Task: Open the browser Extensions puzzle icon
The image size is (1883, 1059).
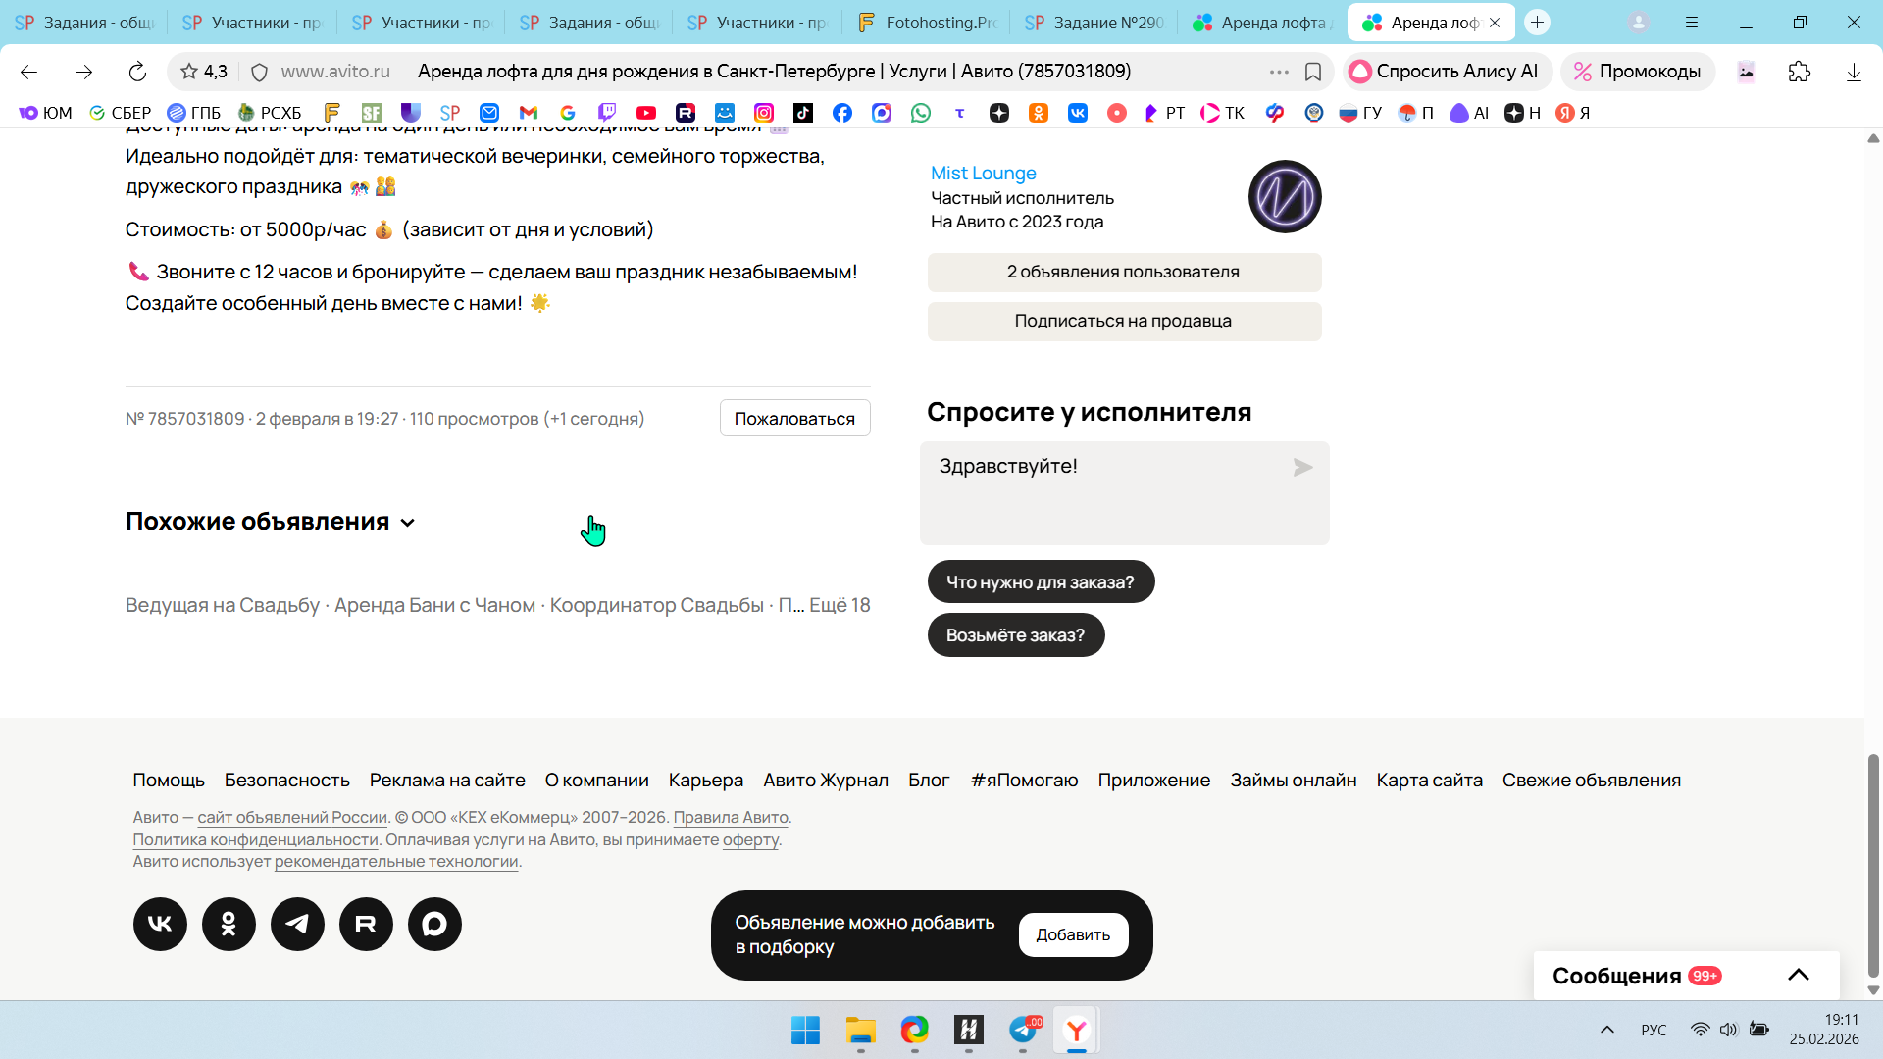Action: point(1799,72)
